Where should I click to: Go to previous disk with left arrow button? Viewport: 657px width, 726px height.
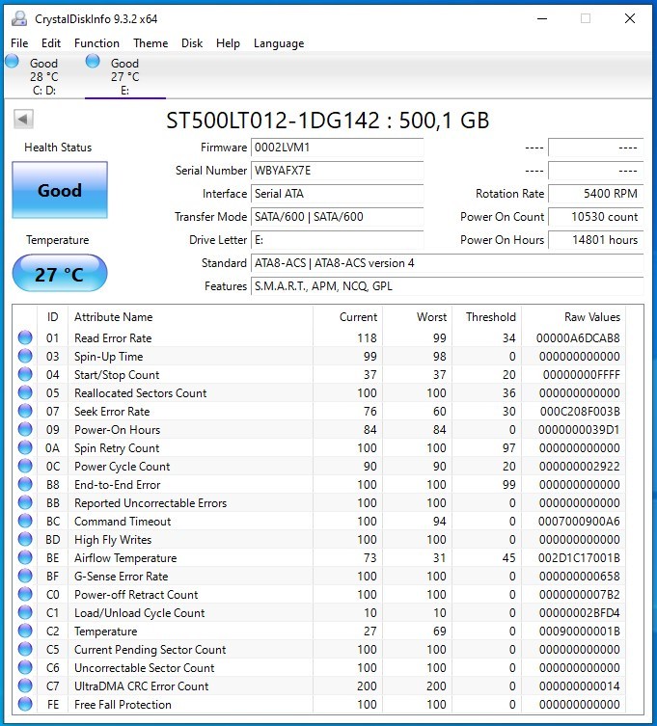point(23,119)
